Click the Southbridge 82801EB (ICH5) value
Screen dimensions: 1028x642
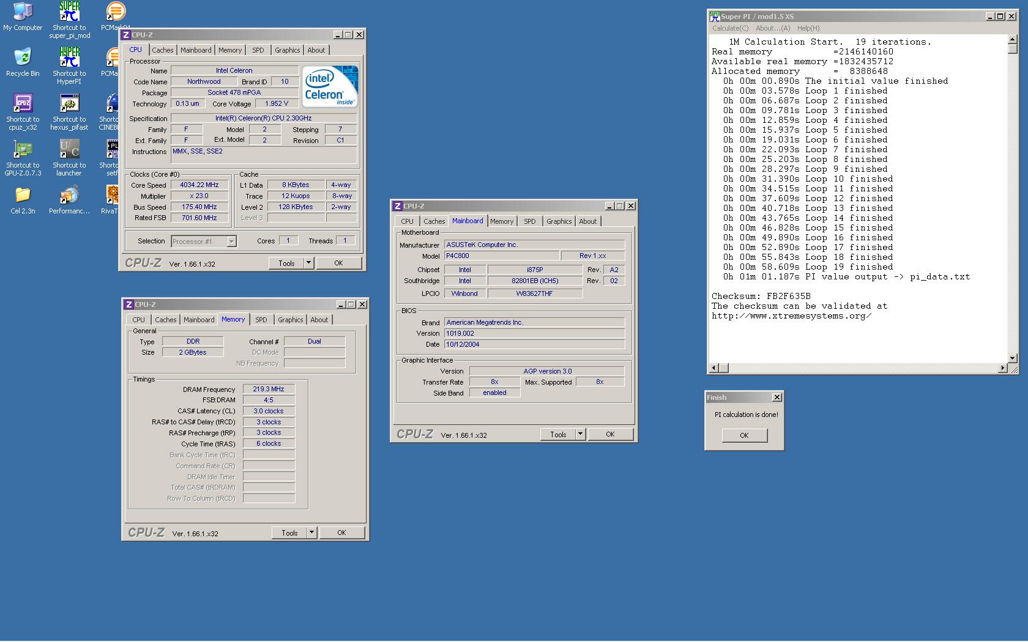(535, 281)
